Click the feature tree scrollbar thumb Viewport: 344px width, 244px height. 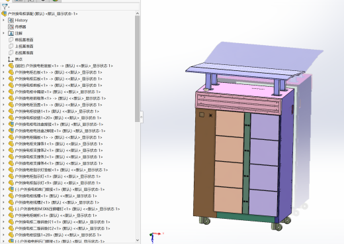click(137, 69)
